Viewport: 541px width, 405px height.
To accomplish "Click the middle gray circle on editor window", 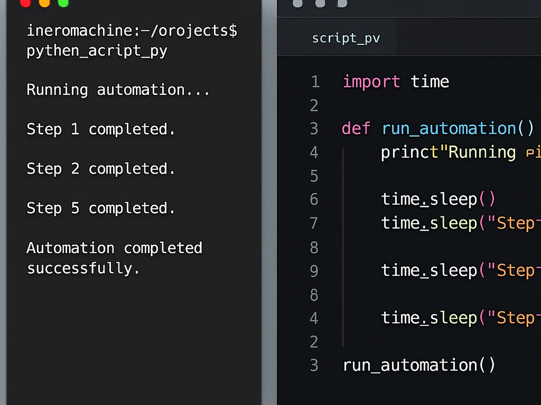I will tap(320, 4).
